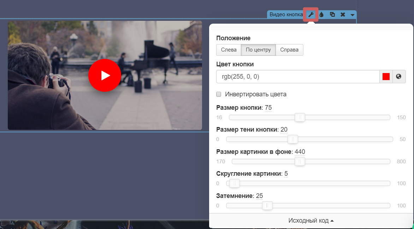The width and height of the screenshot is (414, 229).
Task: Click the dotted value 440 for image size
Action: [300, 152]
